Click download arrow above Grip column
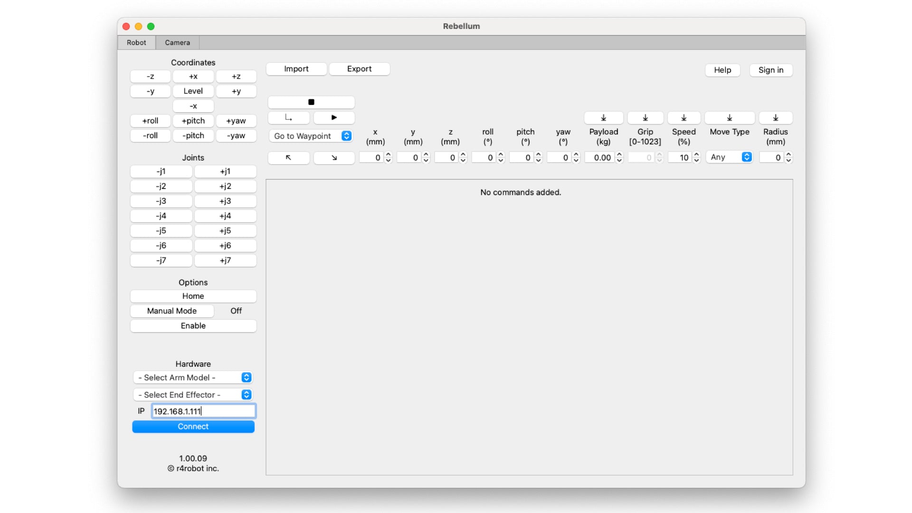Image resolution: width=912 pixels, height=513 pixels. [x=645, y=118]
